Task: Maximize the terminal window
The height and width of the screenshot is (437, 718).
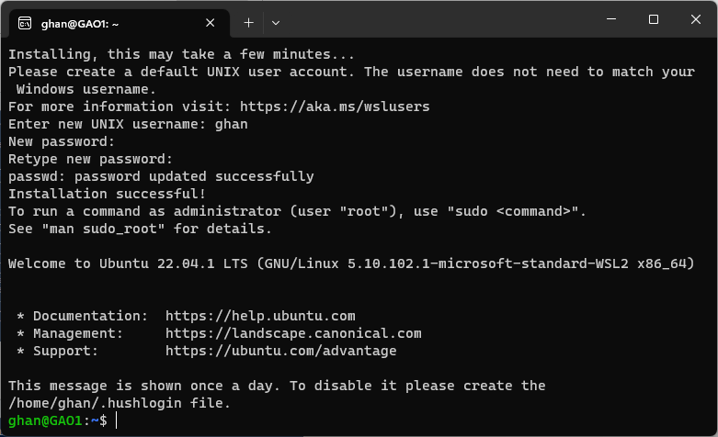Action: (654, 19)
